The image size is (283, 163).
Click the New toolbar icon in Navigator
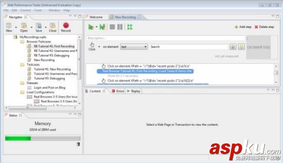(x=9, y=26)
